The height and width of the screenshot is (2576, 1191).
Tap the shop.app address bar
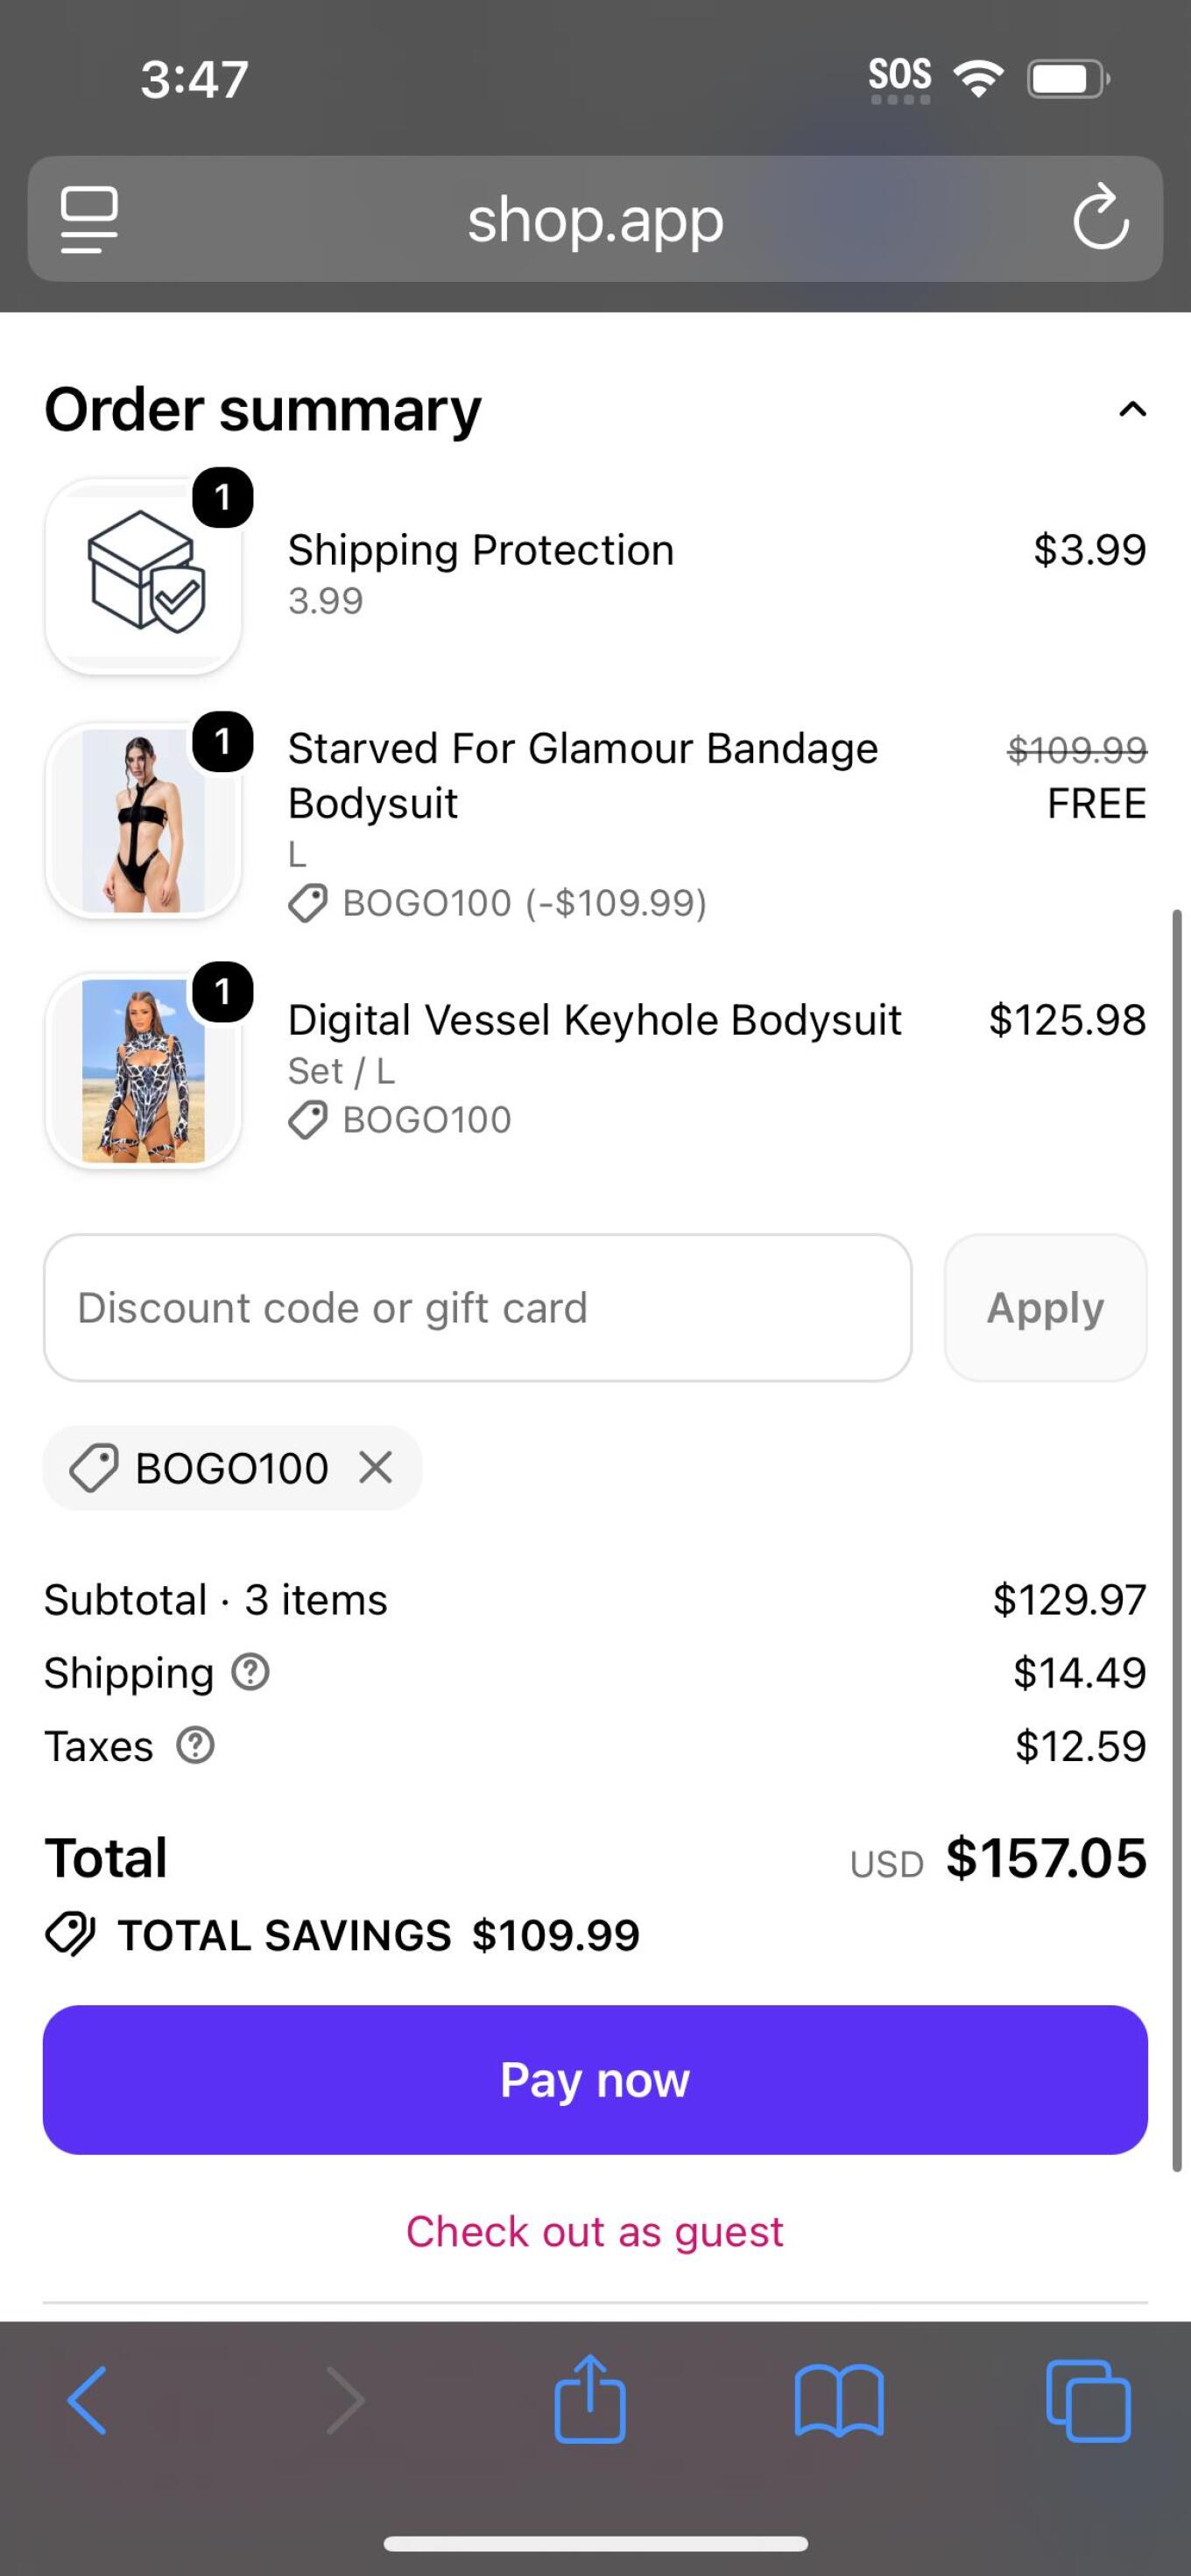595,219
